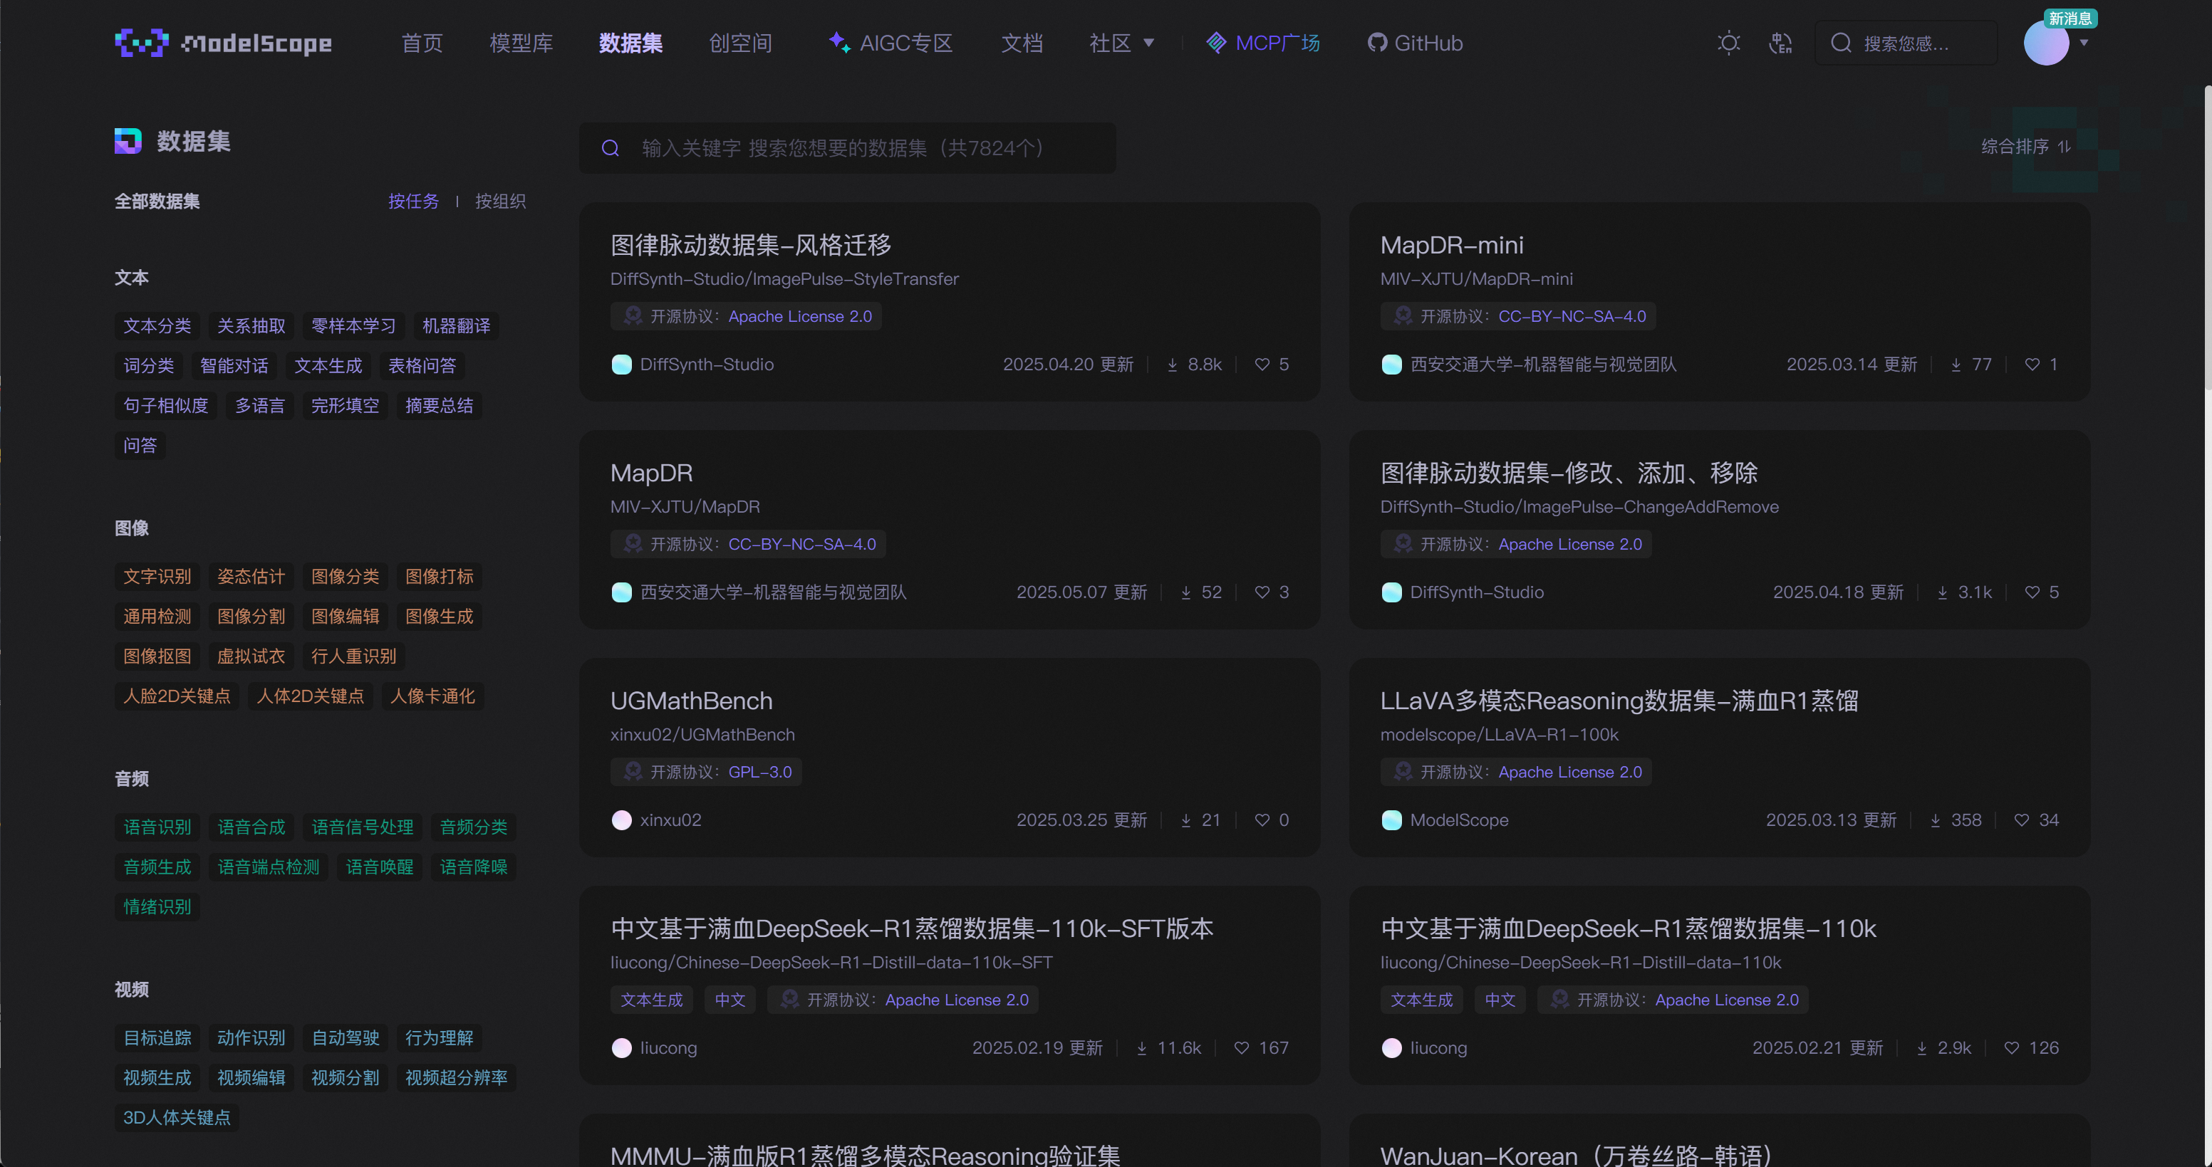Click the 数据集 sidebar heading icon
The image size is (2212, 1167).
point(128,141)
